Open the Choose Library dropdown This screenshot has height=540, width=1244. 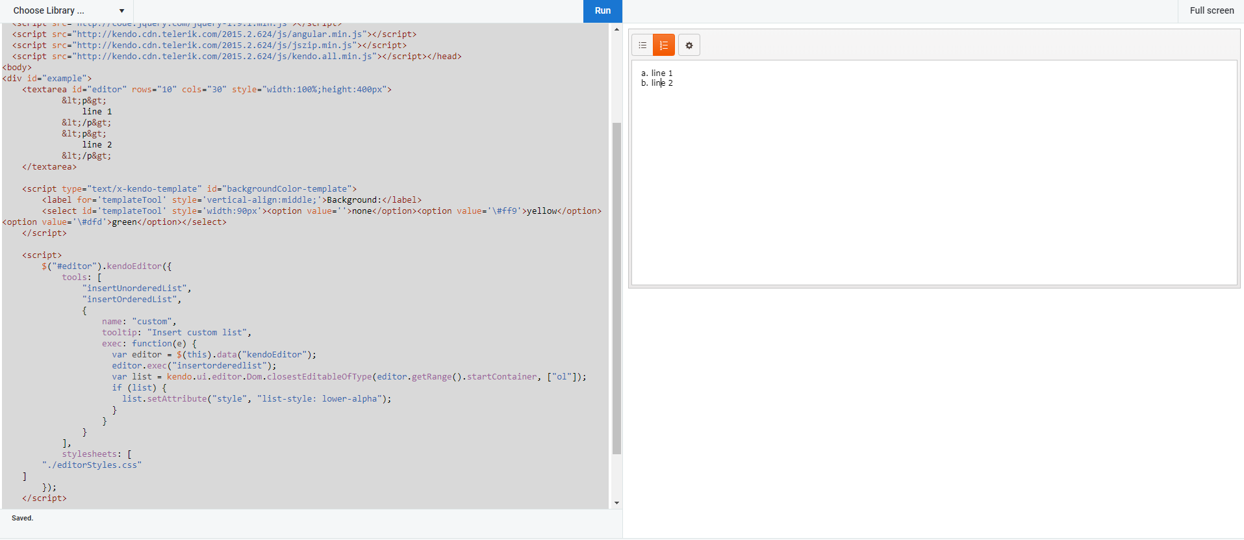coord(67,11)
